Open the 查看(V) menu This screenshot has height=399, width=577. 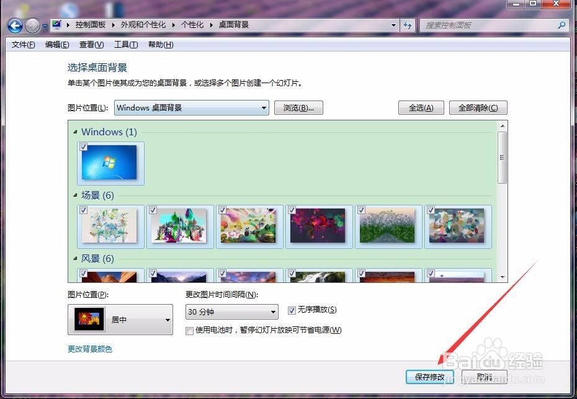[92, 45]
